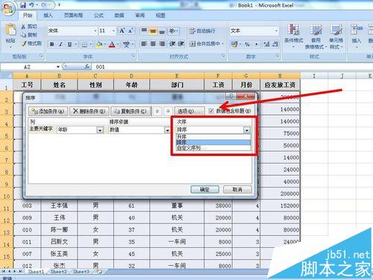Open the font name dropdown

pyautogui.click(x=95, y=31)
